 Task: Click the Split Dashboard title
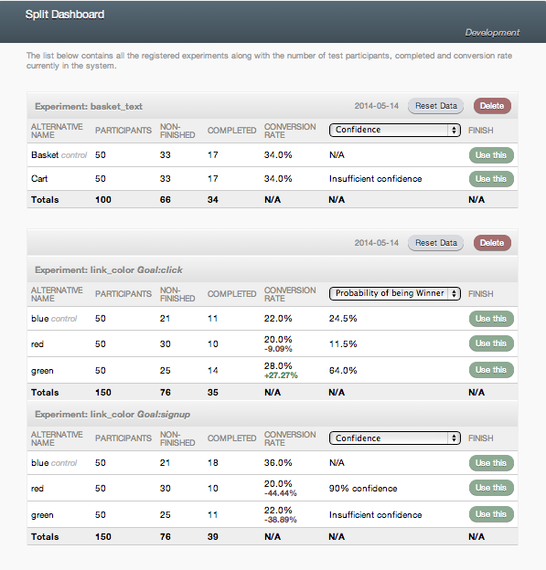[65, 15]
